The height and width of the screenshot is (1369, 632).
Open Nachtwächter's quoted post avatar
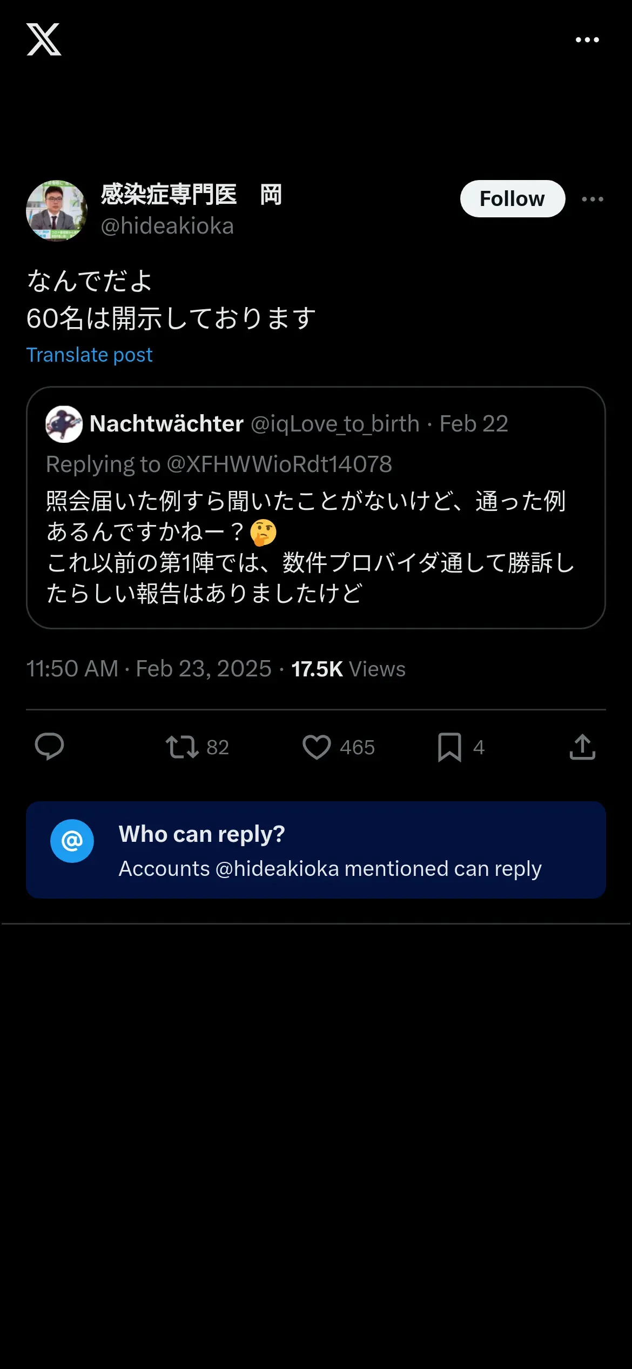click(64, 424)
